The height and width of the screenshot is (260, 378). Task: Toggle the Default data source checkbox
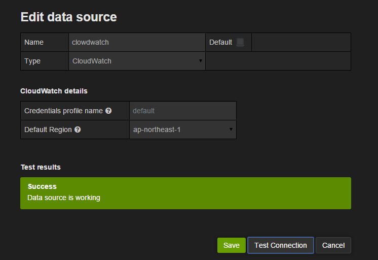pos(240,42)
